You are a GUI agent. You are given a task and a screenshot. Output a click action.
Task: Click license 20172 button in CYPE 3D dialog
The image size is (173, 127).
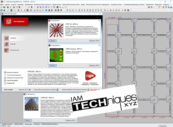coord(94,41)
